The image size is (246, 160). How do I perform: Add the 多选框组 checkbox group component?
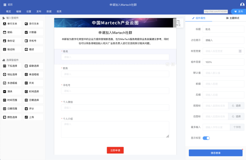pyautogui.click(x=11, y=83)
